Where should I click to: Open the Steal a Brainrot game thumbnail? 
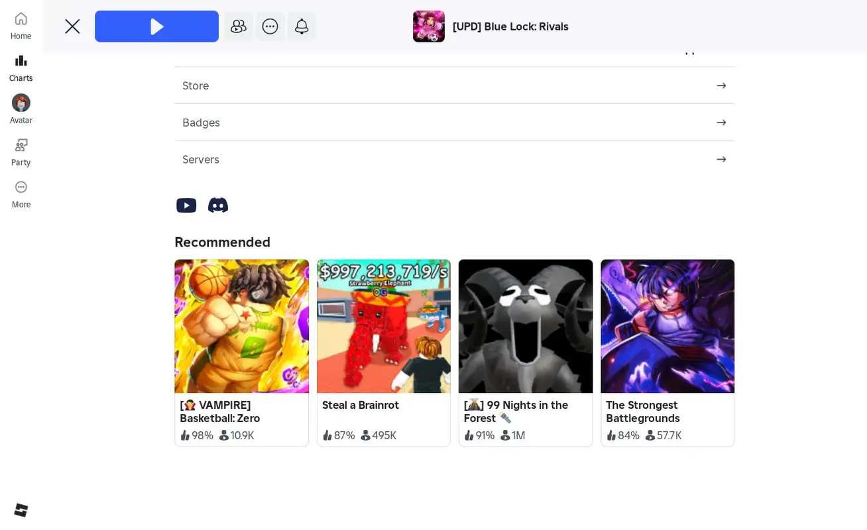[383, 326]
